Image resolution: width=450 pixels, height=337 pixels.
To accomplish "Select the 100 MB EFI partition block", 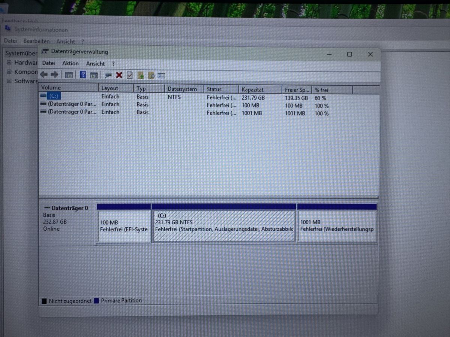I will [x=124, y=223].
